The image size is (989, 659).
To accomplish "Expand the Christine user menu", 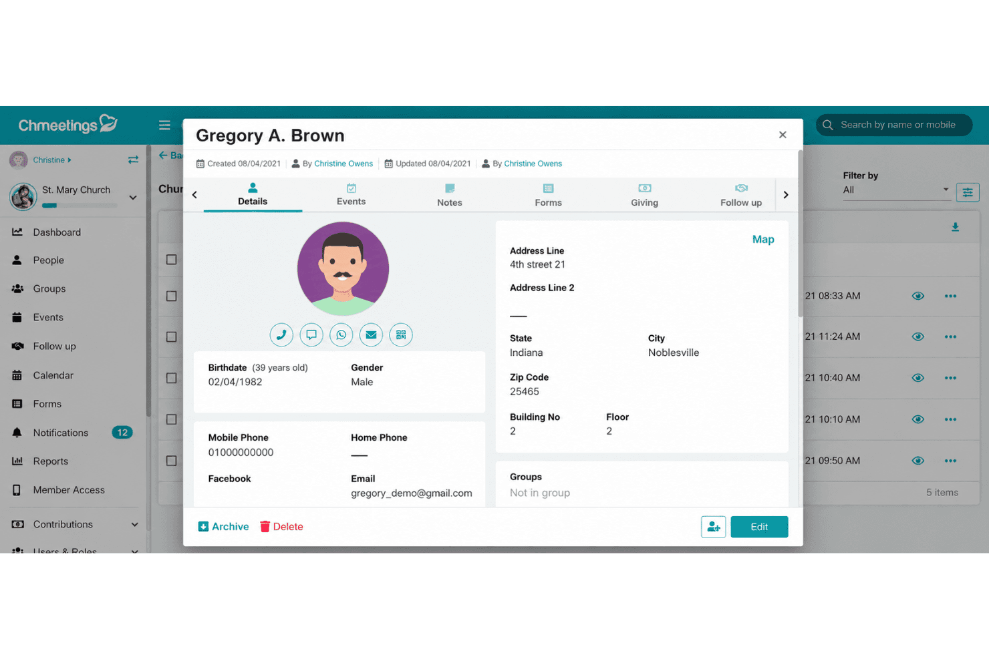I will (x=52, y=160).
